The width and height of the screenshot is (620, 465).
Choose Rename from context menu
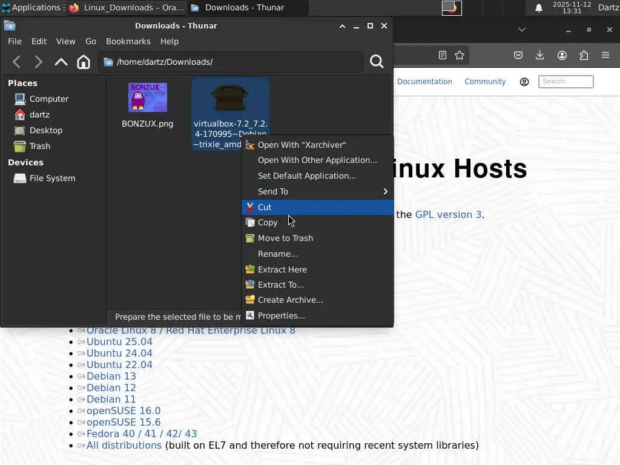(317, 254)
